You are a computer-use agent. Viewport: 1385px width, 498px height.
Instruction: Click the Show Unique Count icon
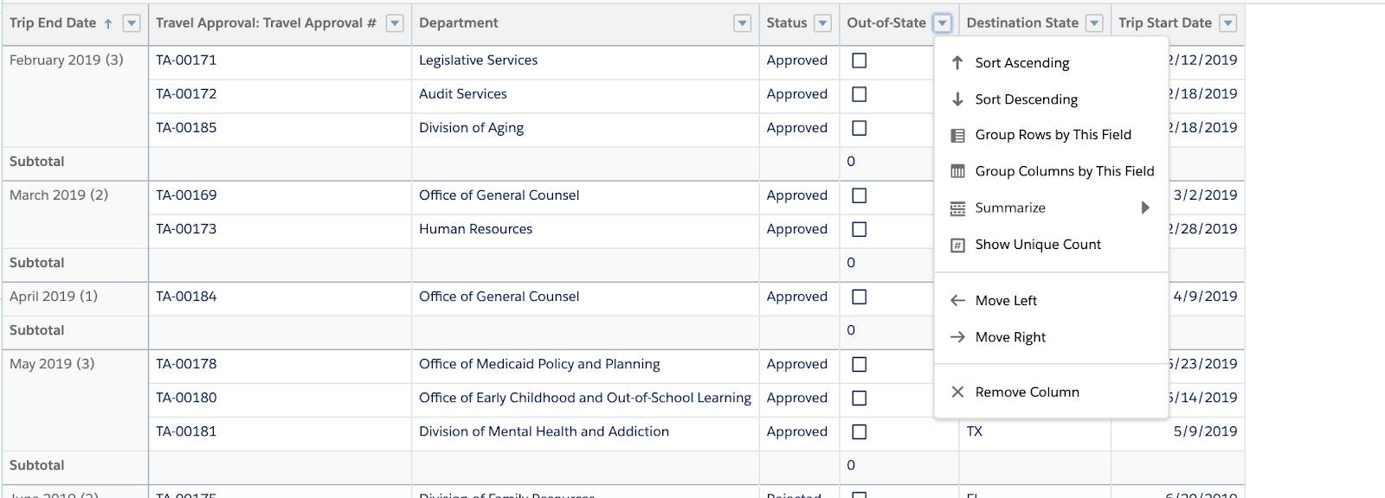(957, 245)
